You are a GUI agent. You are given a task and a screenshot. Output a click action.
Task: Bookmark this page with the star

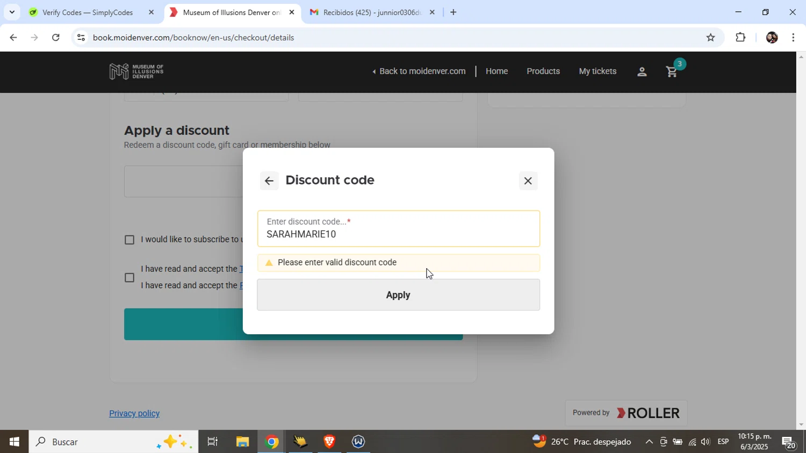point(710,38)
